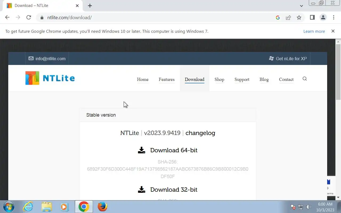341x213 pixels.
Task: Open the Chrome side panel
Action: pos(312,18)
